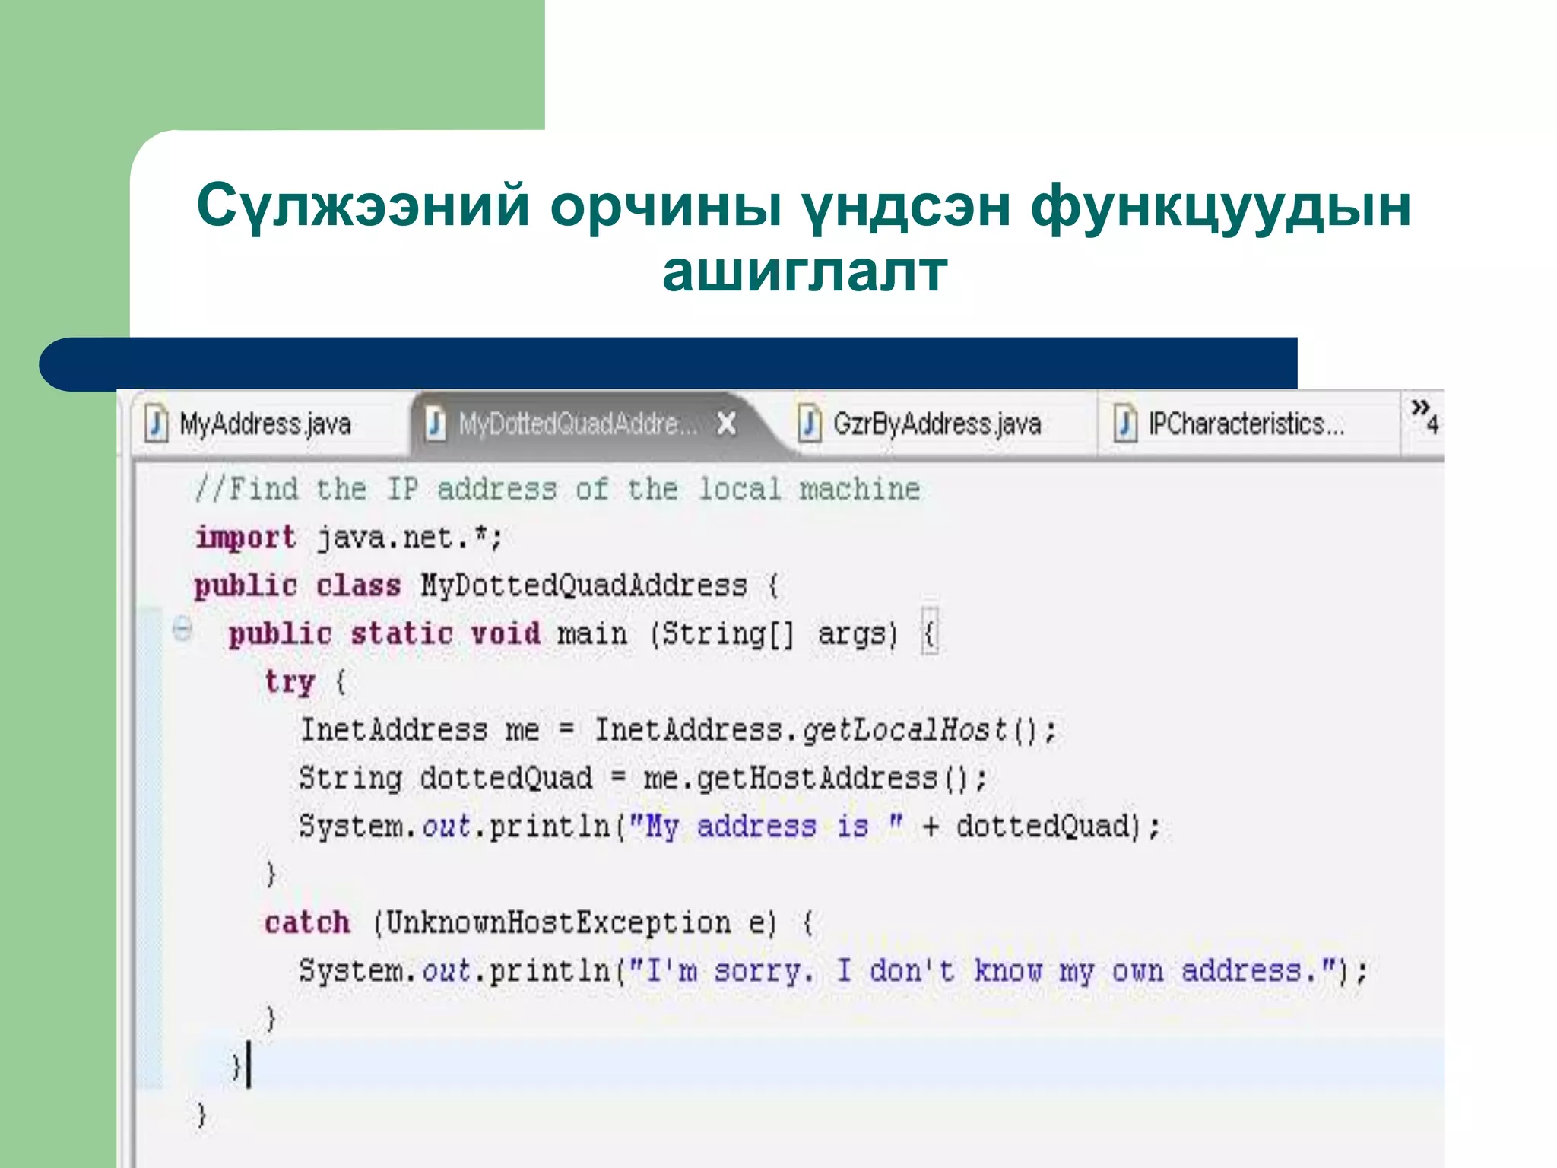
Task: Click the slide title "Сүлжээний орчины үндсэн функцуудын ашиглалт"
Action: [x=804, y=237]
